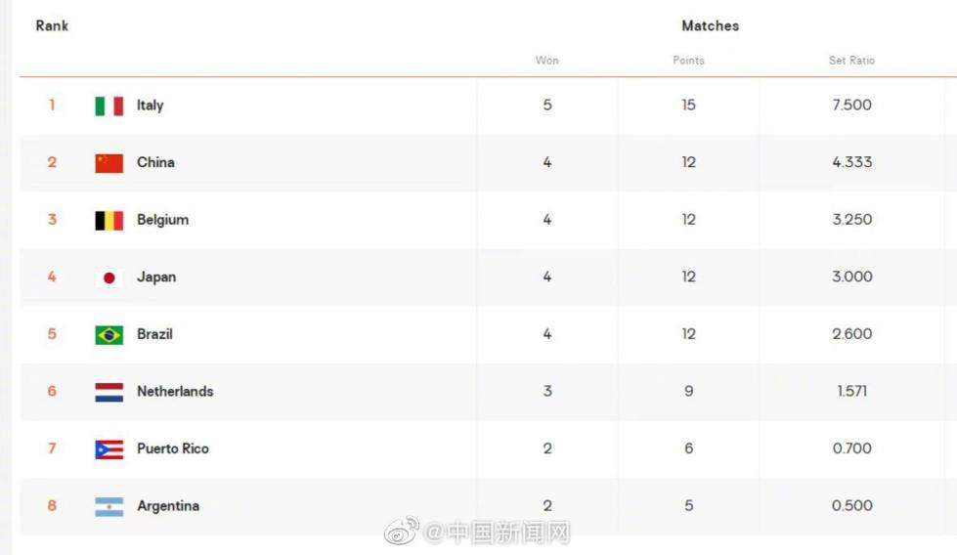Select the Netherlands team name
This screenshot has height=555, width=957.
pyautogui.click(x=175, y=392)
